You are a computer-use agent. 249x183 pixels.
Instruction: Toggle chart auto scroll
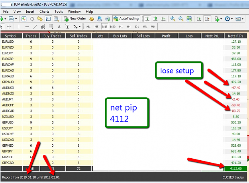(x=199, y=19)
